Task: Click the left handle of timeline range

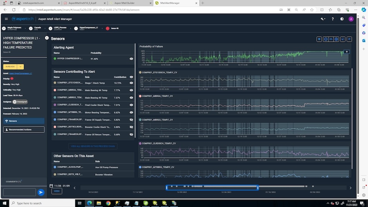Action: point(167,188)
